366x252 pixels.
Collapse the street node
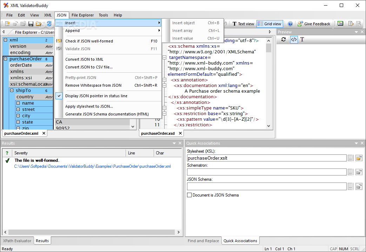18,109
